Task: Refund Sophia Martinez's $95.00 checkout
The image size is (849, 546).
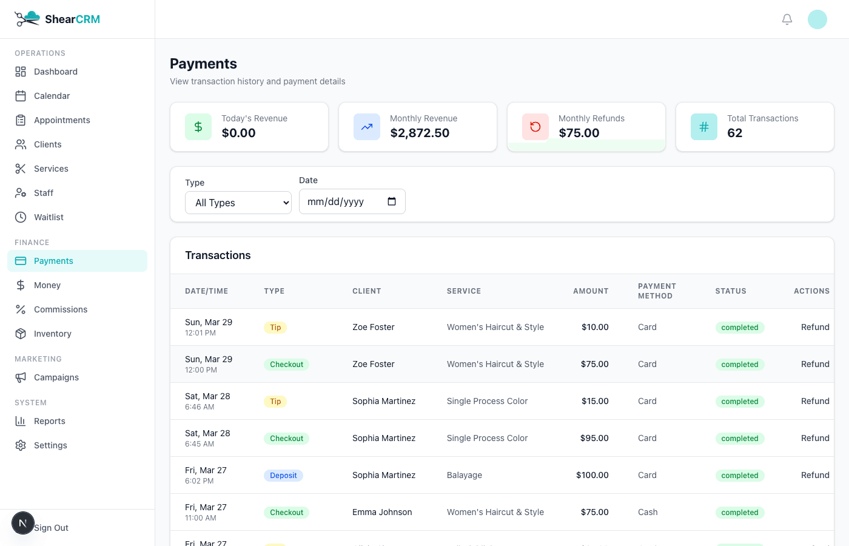Action: pyautogui.click(x=815, y=438)
